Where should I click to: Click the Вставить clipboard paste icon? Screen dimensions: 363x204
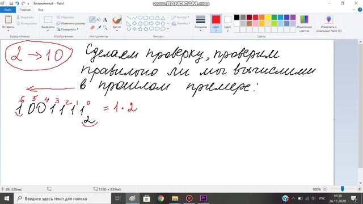[8, 19]
